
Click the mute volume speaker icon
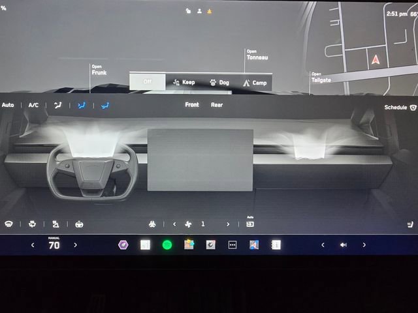pyautogui.click(x=344, y=245)
